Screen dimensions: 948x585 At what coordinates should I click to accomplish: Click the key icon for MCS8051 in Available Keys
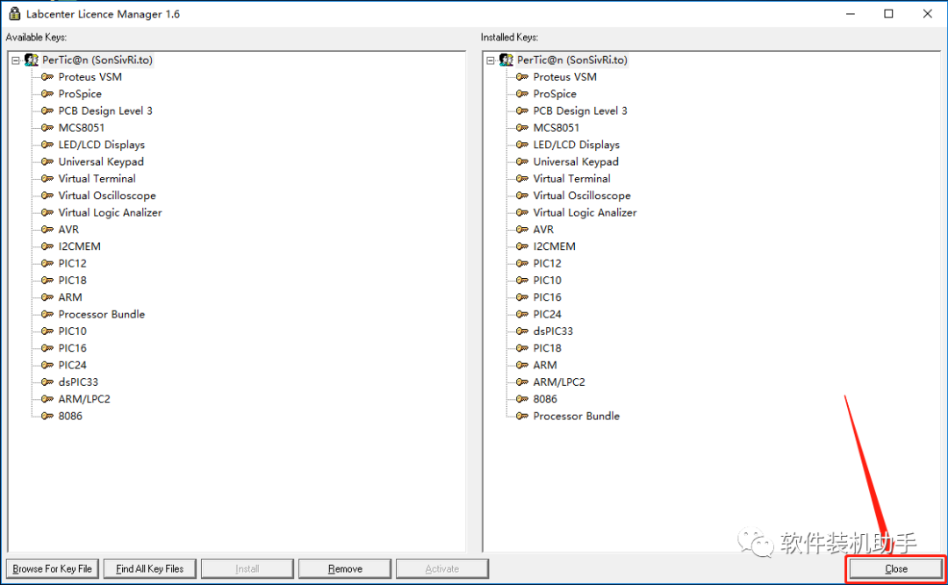click(x=47, y=127)
